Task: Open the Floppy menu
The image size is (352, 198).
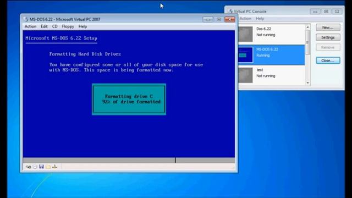Action: tap(68, 26)
